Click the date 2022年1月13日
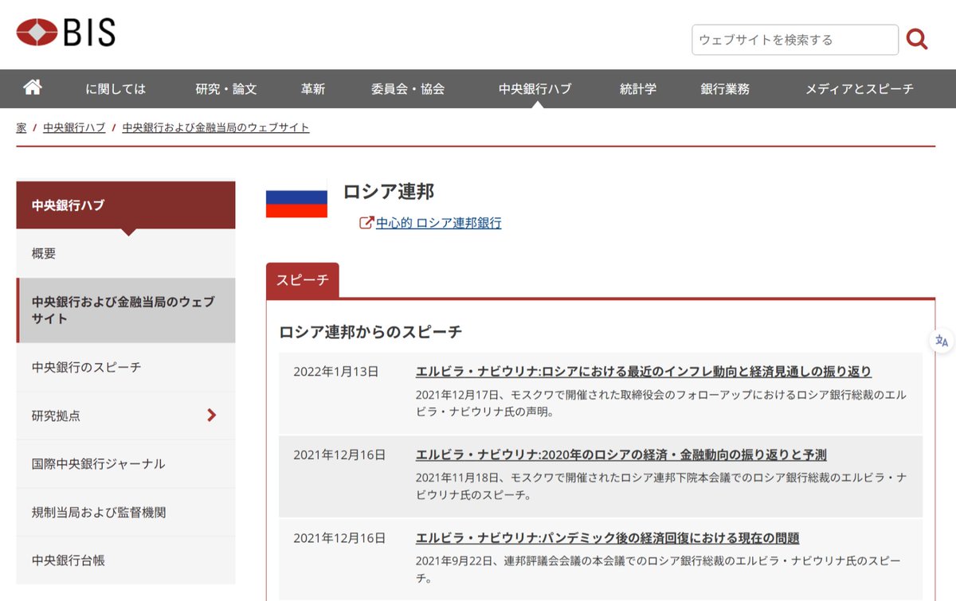This screenshot has height=601, width=956. (x=336, y=372)
